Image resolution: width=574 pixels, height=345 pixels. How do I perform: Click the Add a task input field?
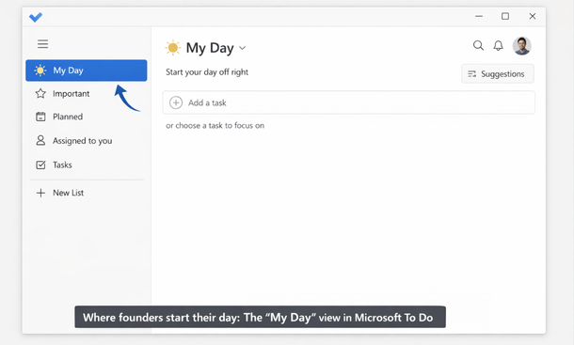coord(348,102)
